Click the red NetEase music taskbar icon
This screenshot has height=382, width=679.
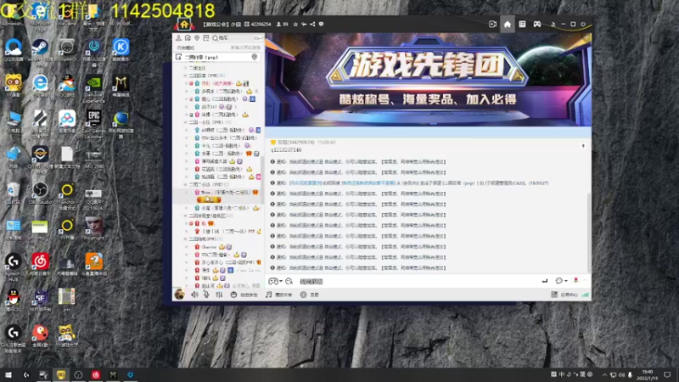[x=96, y=374]
